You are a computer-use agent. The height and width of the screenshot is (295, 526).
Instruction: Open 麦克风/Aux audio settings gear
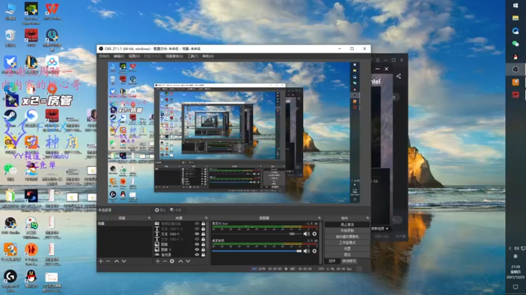coord(314,234)
